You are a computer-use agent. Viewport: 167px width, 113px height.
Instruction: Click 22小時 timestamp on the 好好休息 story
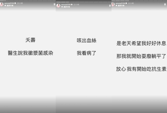click(131, 3)
